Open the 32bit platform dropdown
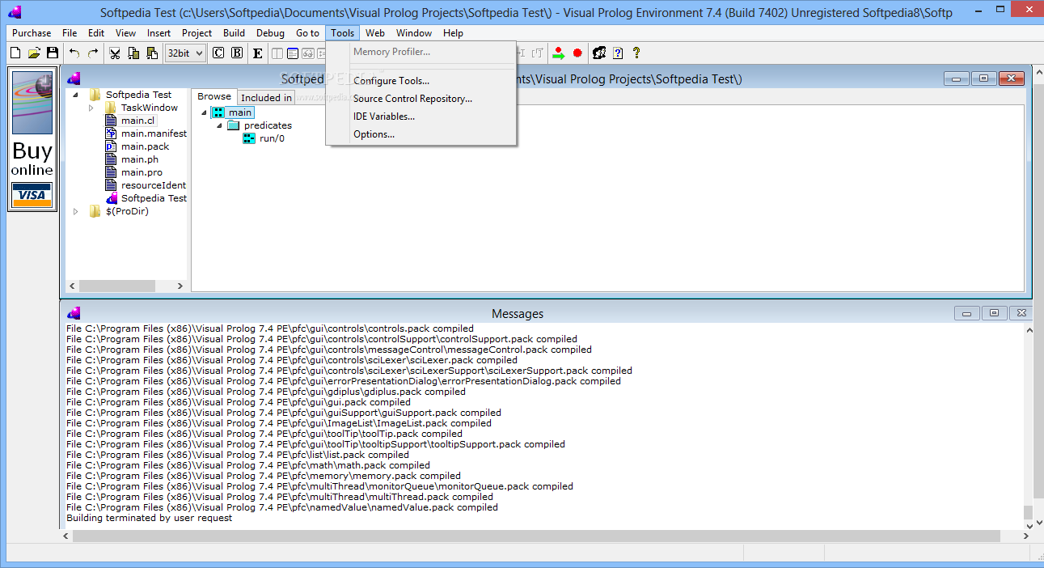Viewport: 1044px width, 568px height. (185, 53)
